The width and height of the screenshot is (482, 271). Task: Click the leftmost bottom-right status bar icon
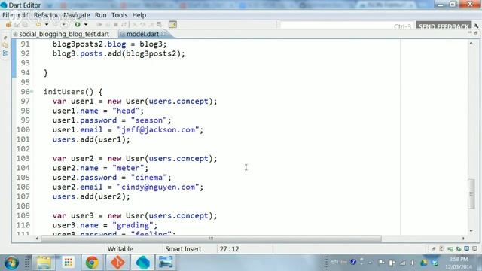coord(434,249)
